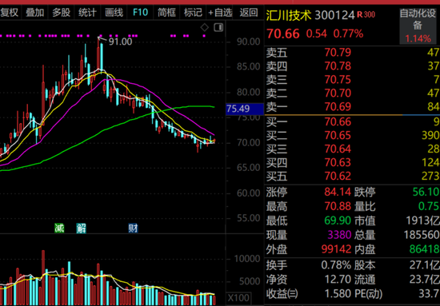
Task: Click the 最低 value 69.90
Action: click(x=338, y=221)
